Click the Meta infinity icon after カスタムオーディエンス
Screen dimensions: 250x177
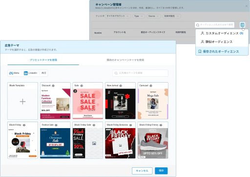click(x=242, y=33)
